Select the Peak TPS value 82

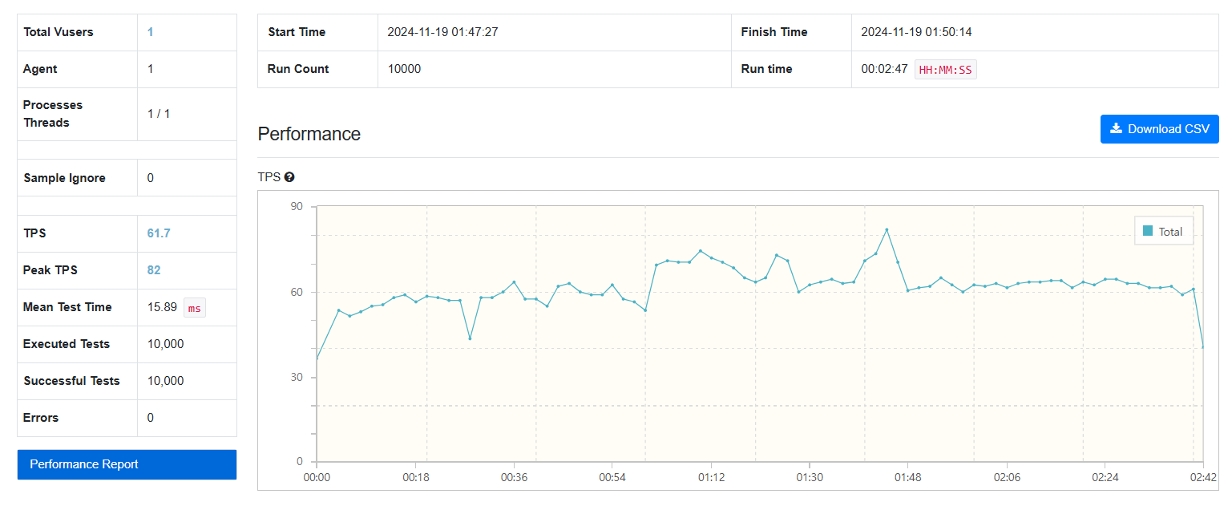click(x=154, y=270)
